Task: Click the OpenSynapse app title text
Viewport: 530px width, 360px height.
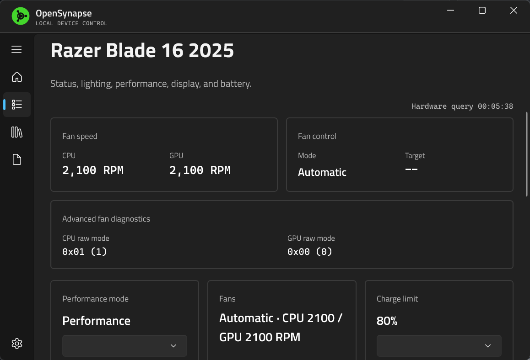Action: (64, 14)
